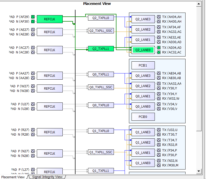
Task: Select the highlighted green REFCLK block
Action: 50,19
